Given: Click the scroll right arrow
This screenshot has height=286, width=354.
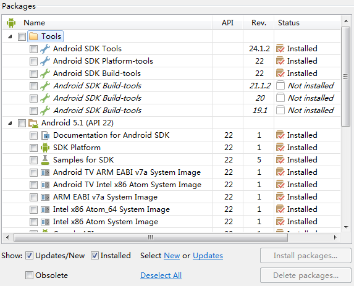Looking at the screenshot, I should [335, 237].
